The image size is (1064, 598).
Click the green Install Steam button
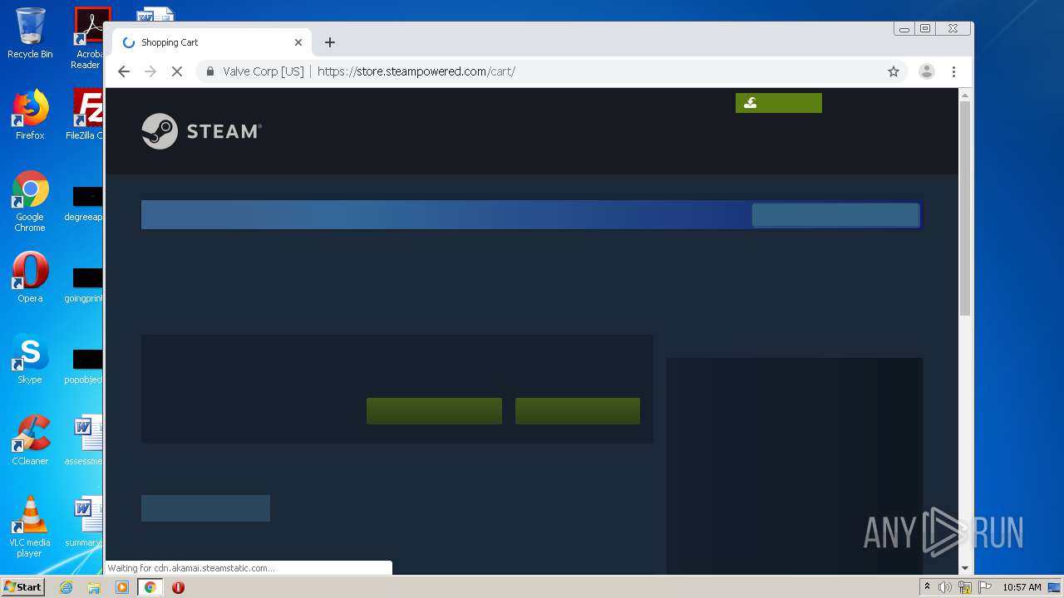[x=779, y=103]
